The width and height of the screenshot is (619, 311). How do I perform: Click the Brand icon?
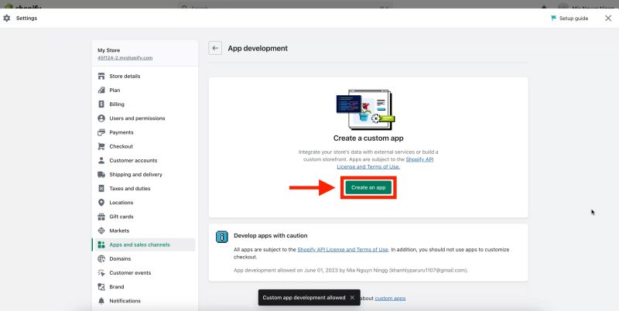pos(101,287)
